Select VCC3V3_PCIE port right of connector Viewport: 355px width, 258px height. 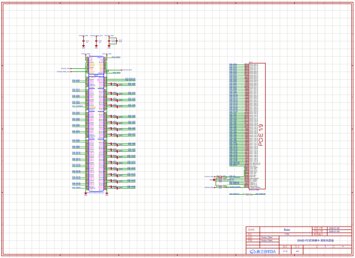[127, 70]
